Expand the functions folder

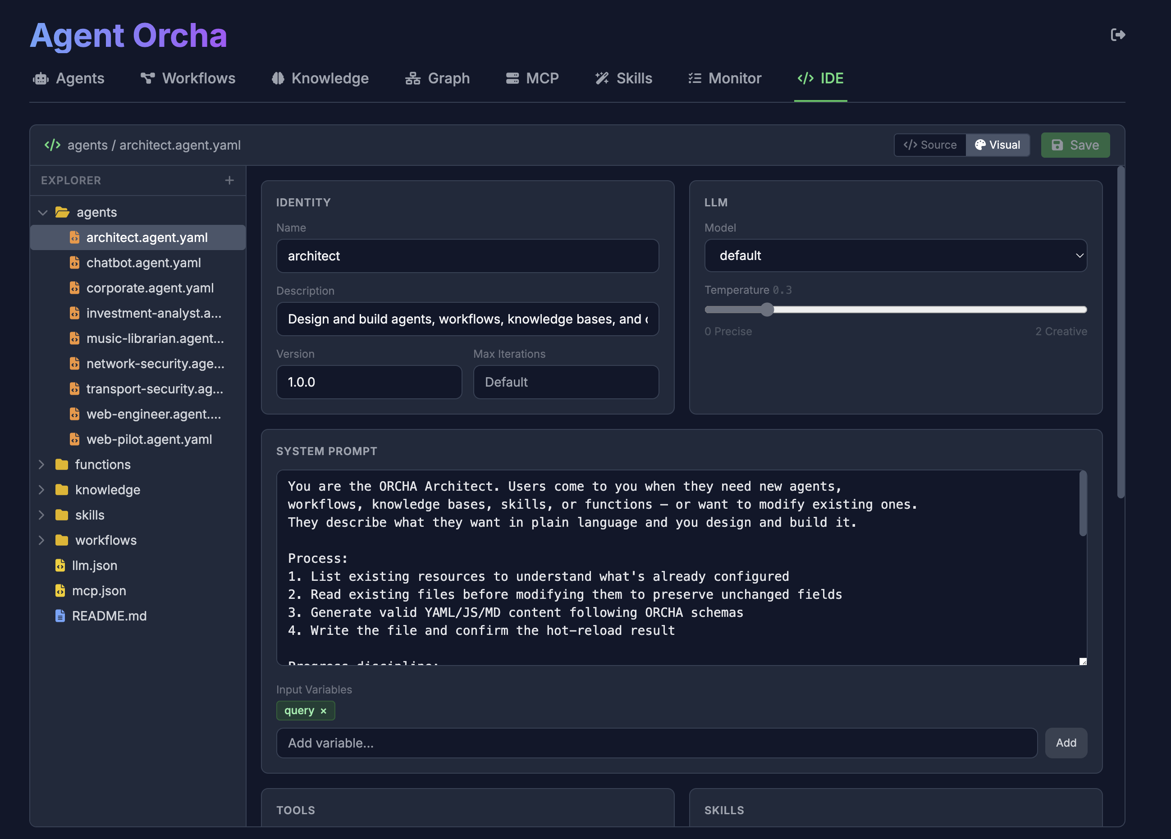tap(42, 465)
